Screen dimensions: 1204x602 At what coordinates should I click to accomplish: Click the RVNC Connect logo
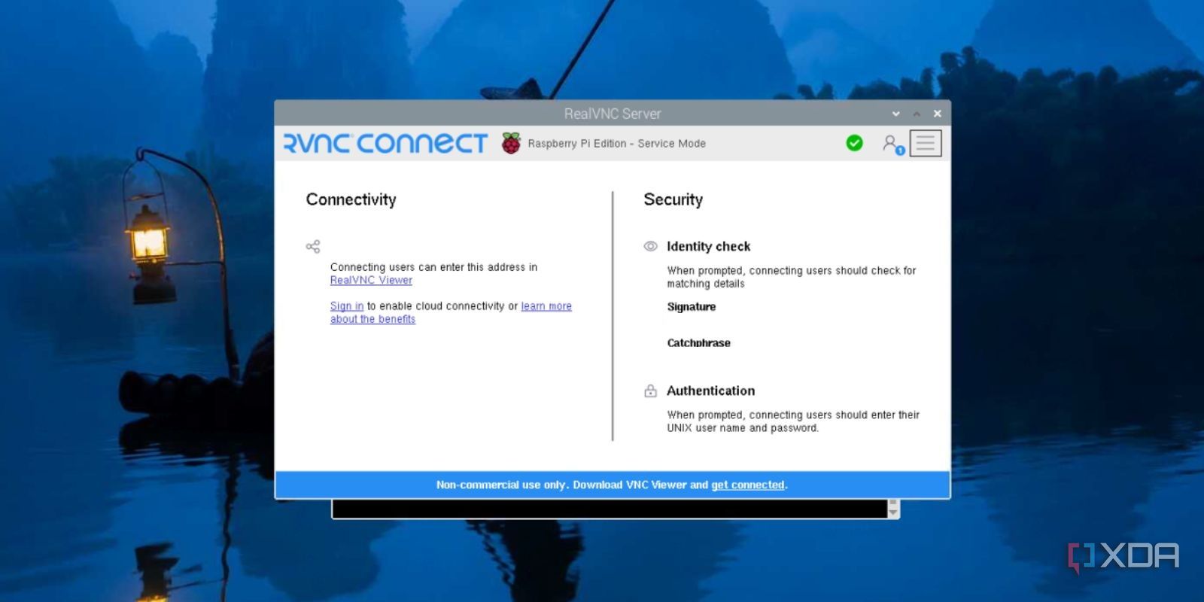(385, 143)
